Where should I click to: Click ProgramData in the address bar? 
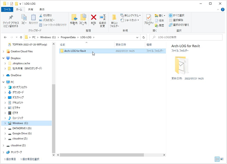(68, 37)
